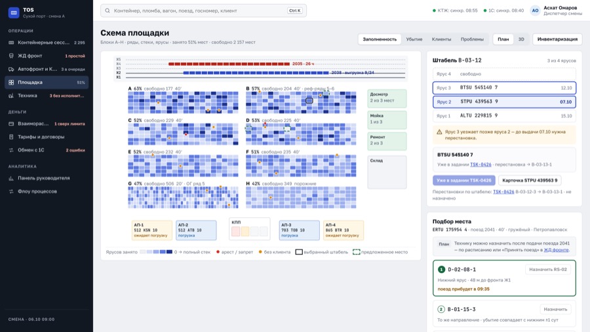The width and height of the screenshot is (590, 332).
Task: Open Панель руководителя chart icon
Action: 11,178
